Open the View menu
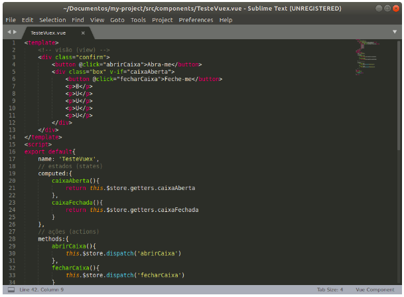 (97, 20)
